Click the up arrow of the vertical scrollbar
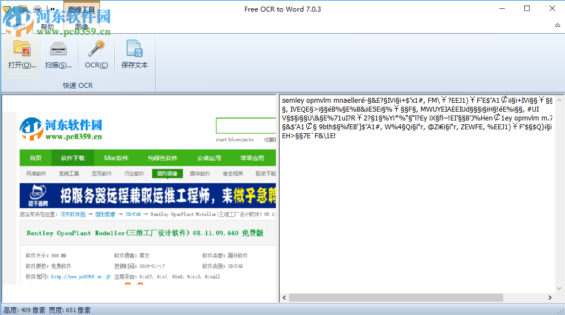565x315 pixels. [x=559, y=100]
